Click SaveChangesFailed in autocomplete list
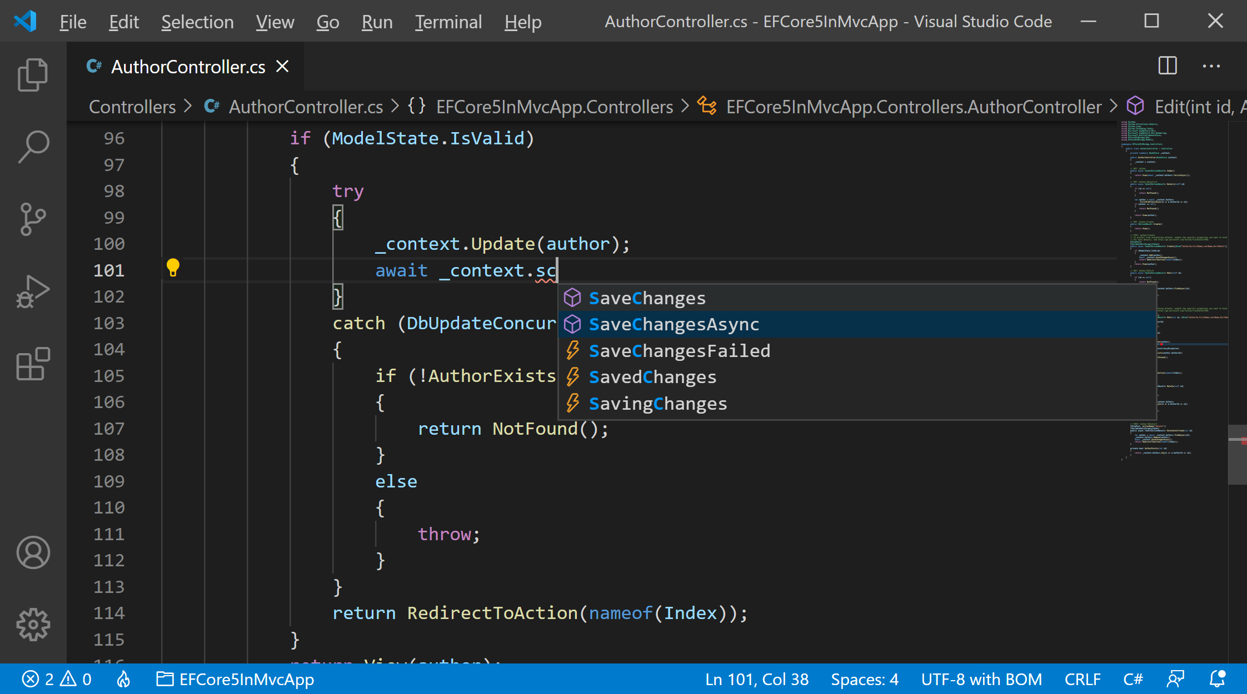 [x=680, y=350]
